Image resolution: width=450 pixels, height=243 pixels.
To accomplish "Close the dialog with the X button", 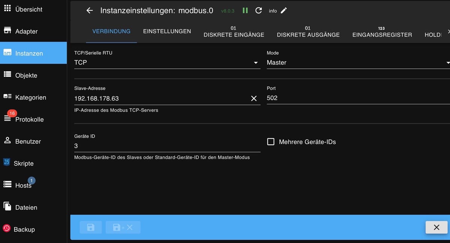I will (436, 227).
